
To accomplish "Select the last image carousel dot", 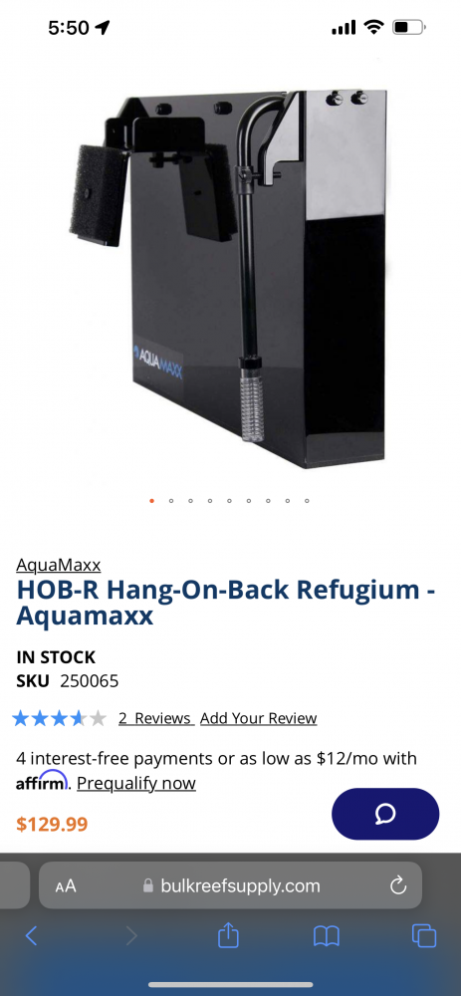I will tap(307, 501).
